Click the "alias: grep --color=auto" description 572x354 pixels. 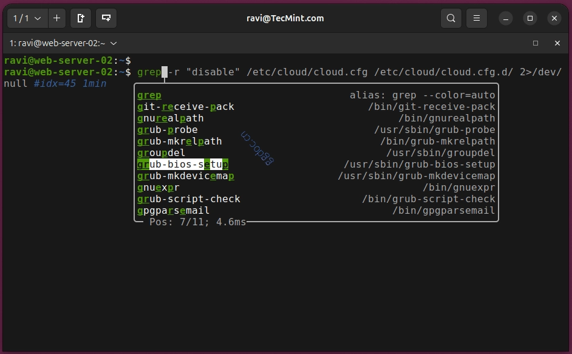pyautogui.click(x=423, y=95)
